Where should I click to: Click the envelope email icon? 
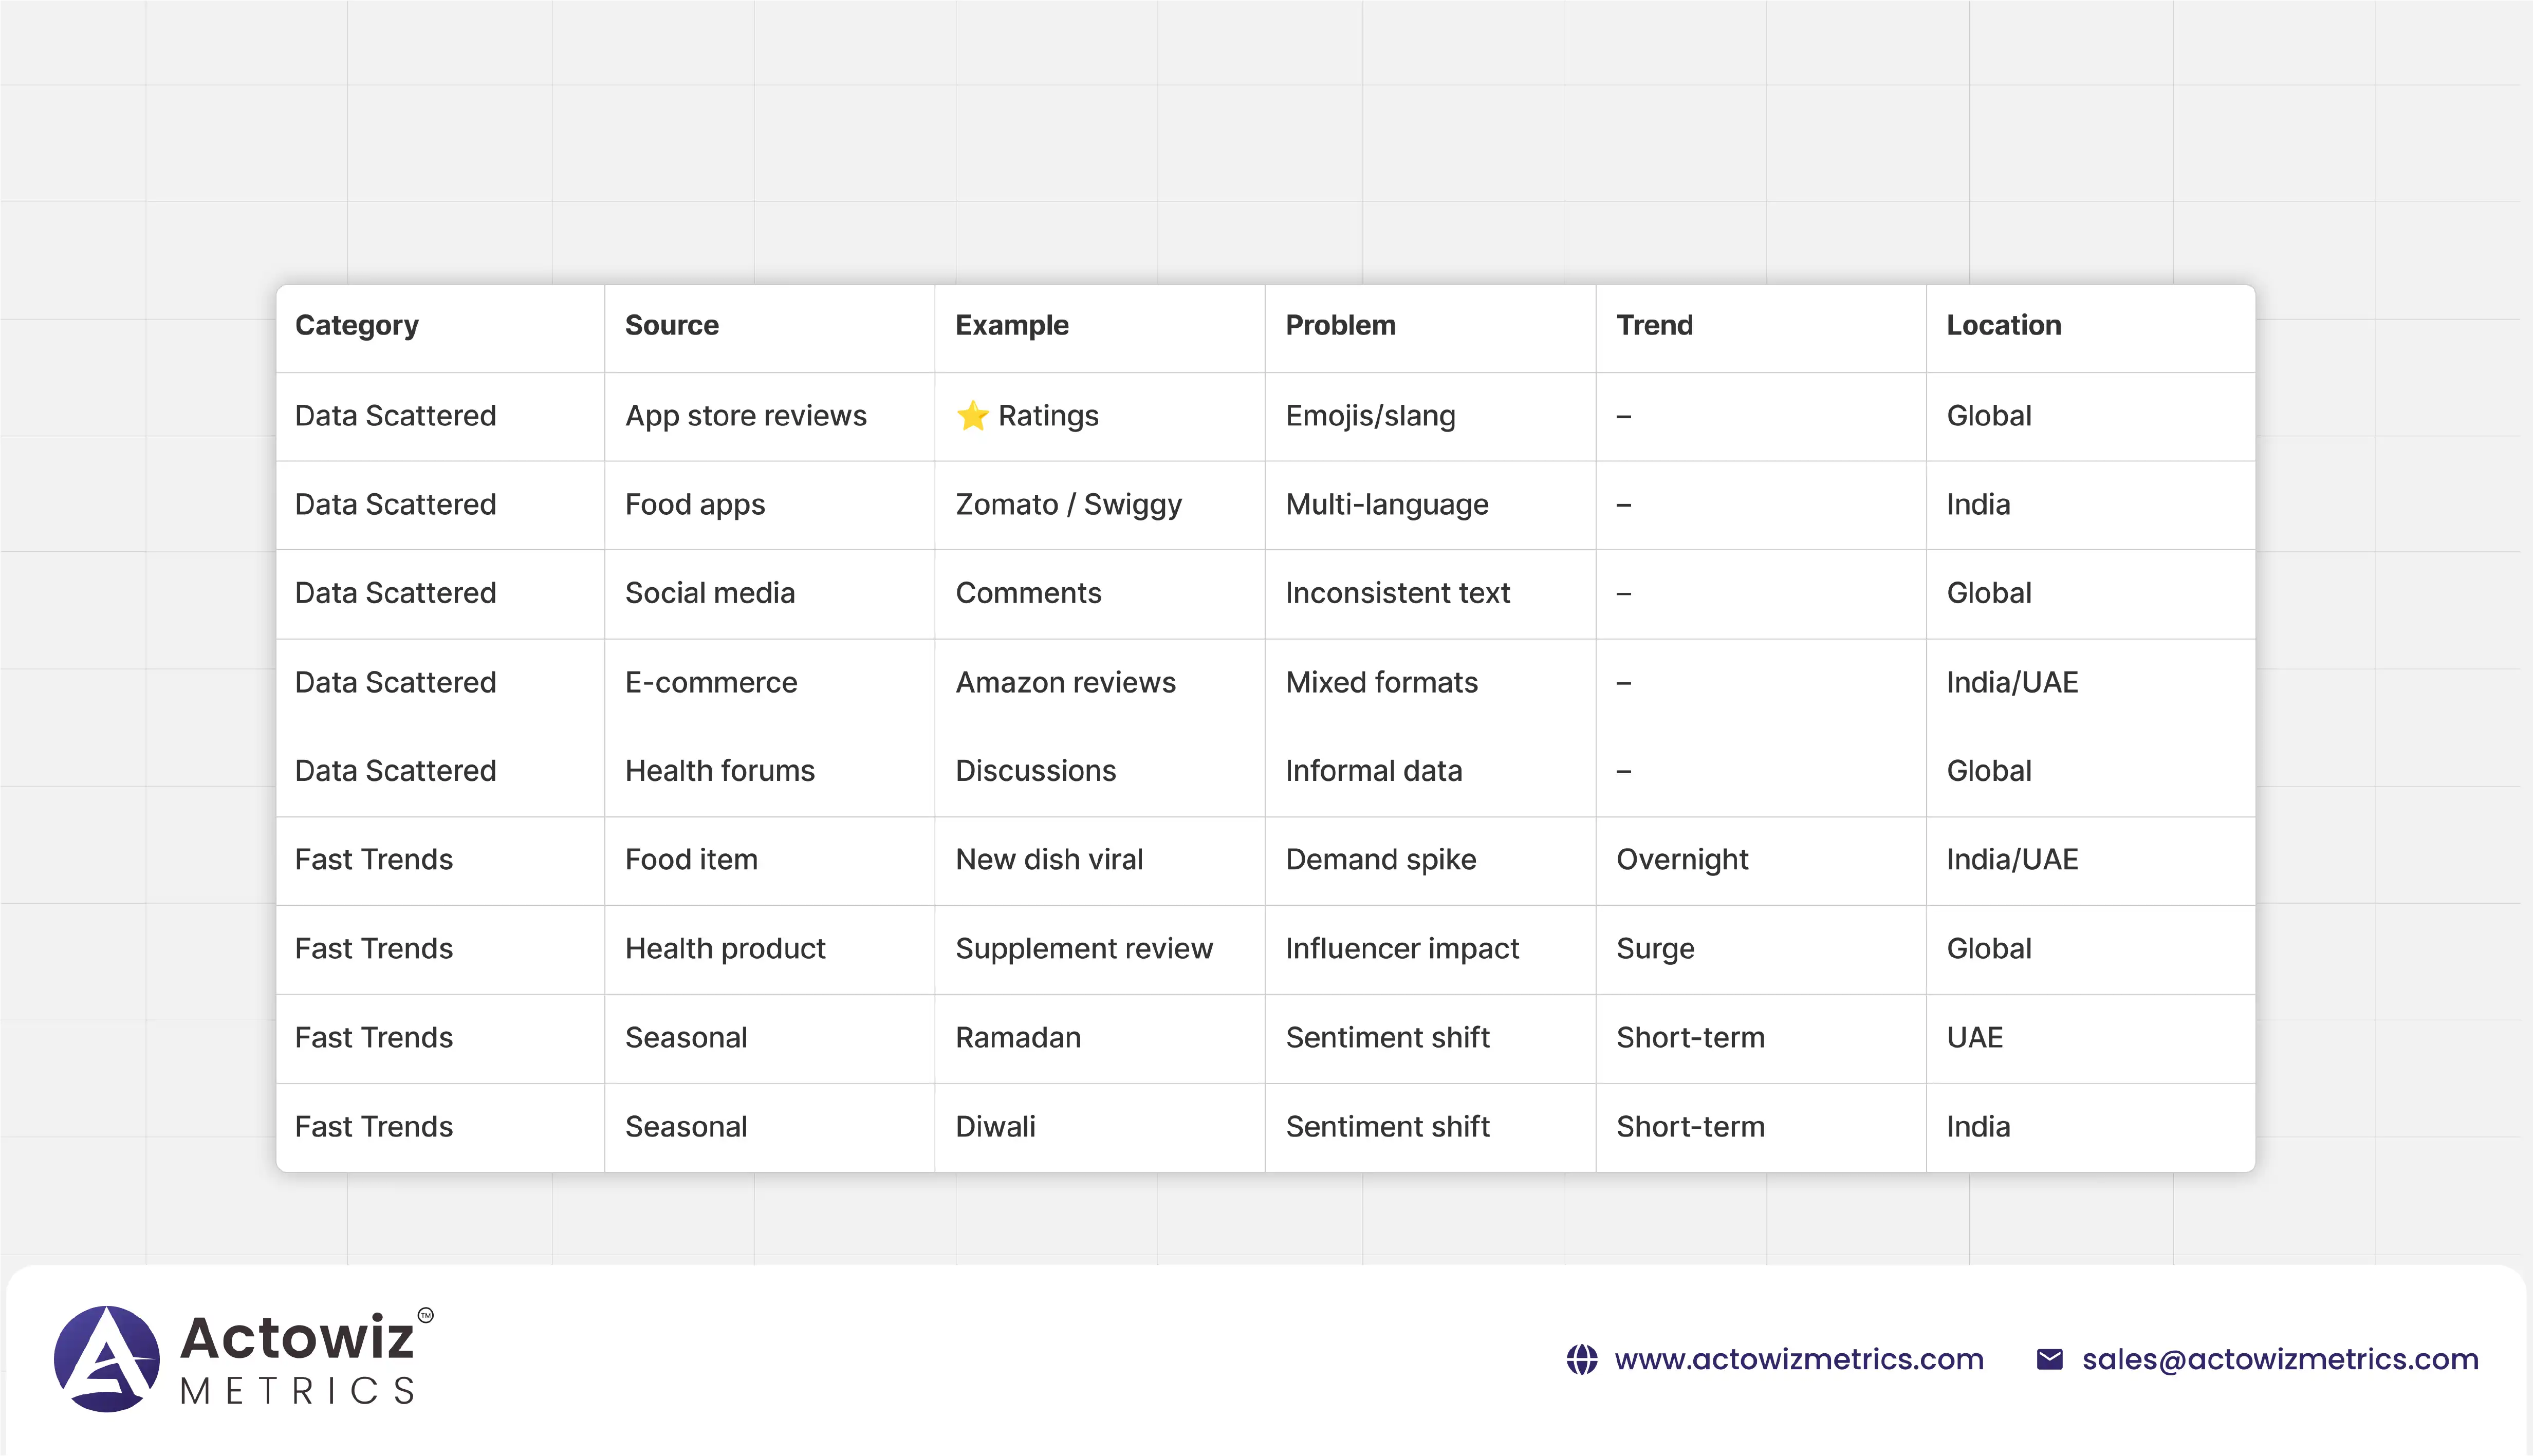pos(2049,1360)
